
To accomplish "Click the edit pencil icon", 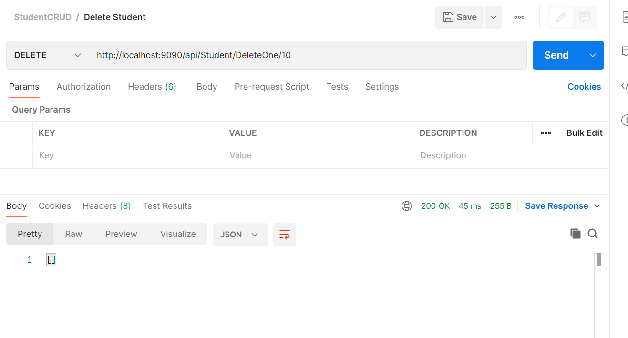I will pos(561,17).
